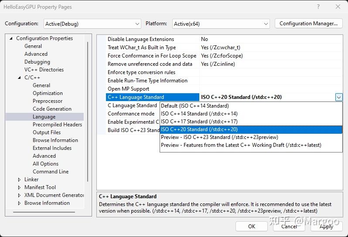Open the Code Generation page

(52, 109)
